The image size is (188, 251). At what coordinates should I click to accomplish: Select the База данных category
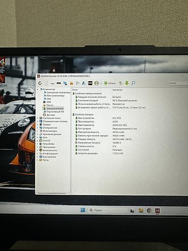(x=48, y=156)
